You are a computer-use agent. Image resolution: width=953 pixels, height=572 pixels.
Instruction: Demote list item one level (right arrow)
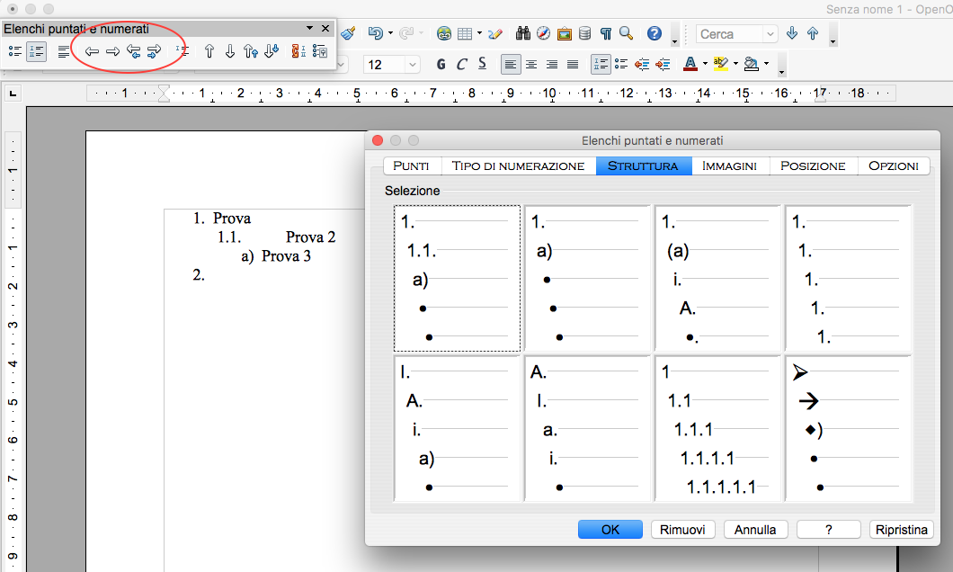click(112, 51)
